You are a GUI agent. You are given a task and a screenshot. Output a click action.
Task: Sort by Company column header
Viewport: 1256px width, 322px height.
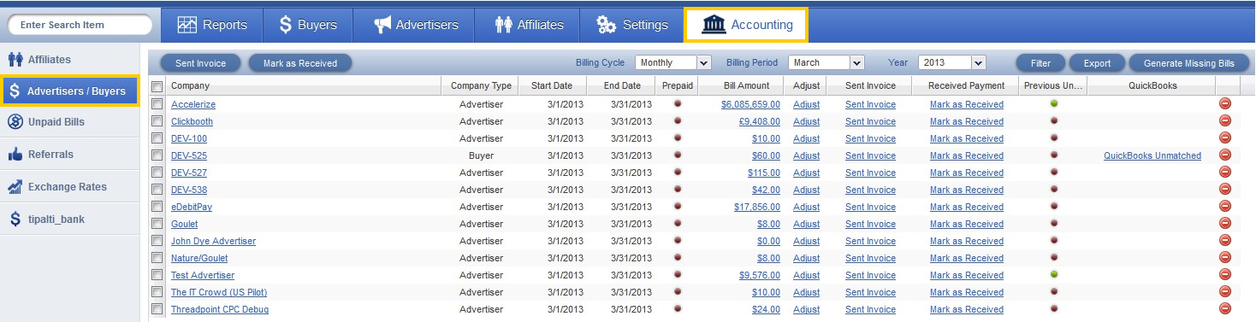pyautogui.click(x=304, y=85)
